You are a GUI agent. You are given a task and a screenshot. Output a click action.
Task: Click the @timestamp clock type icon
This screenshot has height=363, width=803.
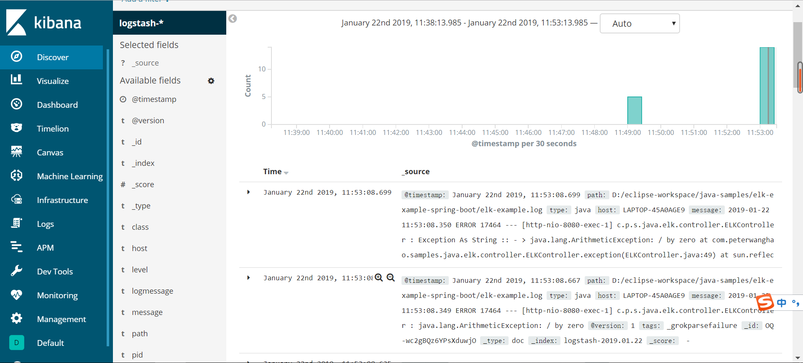pos(123,99)
